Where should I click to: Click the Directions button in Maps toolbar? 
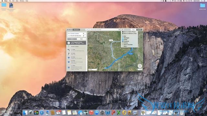pos(76,30)
